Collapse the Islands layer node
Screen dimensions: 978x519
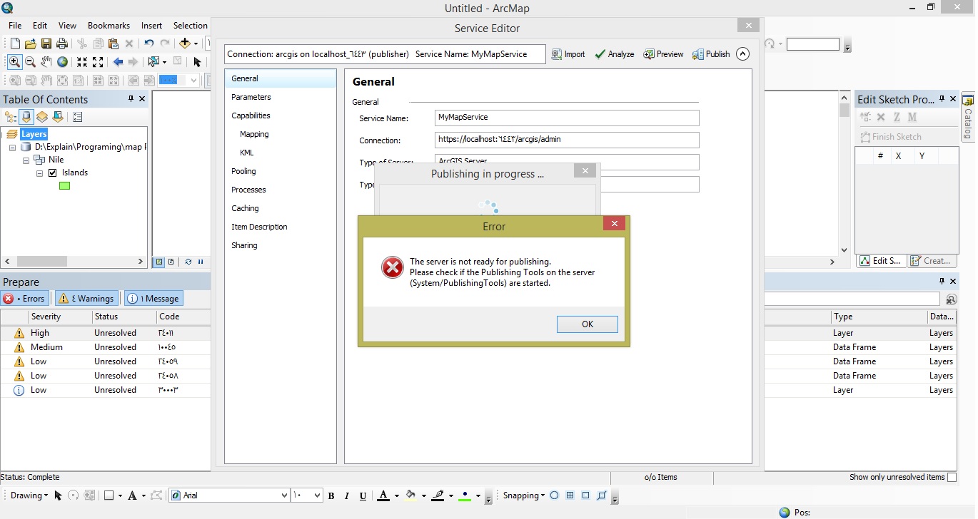[40, 173]
